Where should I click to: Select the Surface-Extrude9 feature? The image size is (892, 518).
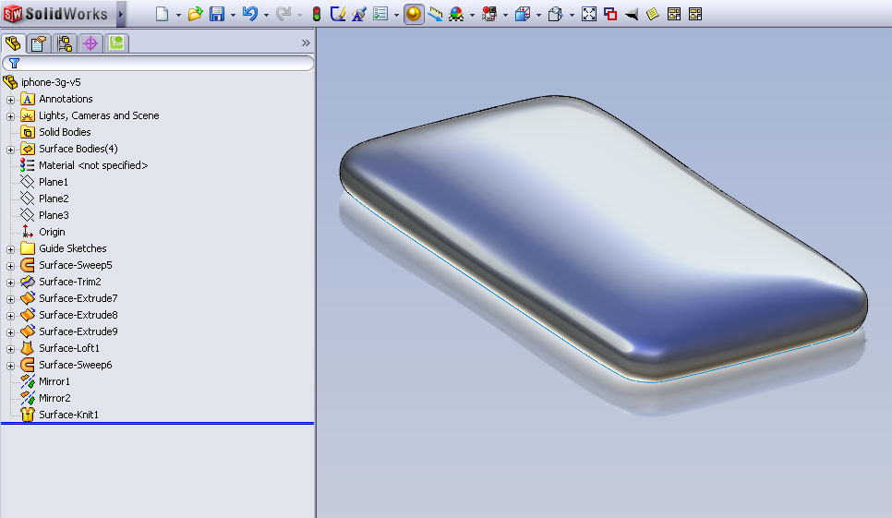point(78,331)
